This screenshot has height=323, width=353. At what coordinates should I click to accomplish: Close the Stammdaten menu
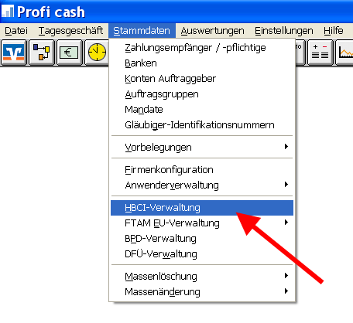click(x=142, y=31)
